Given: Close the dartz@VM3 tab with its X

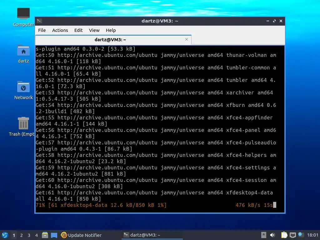Looking at the screenshot, I should (x=187, y=39).
